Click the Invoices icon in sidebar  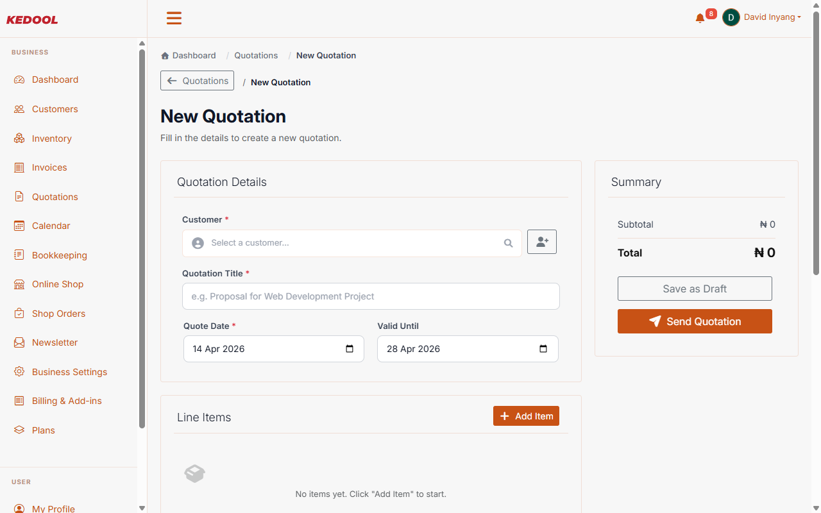tap(19, 167)
